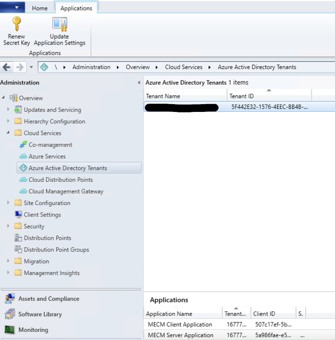The height and width of the screenshot is (340, 335).
Task: Collapse the Cloud Services folder
Action: pyautogui.click(x=8, y=133)
